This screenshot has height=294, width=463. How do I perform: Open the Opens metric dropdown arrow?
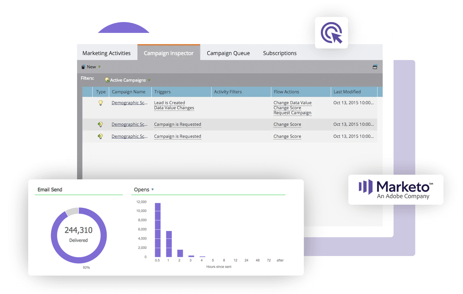point(153,189)
